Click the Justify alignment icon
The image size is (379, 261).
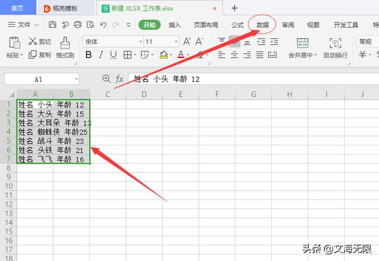point(260,55)
